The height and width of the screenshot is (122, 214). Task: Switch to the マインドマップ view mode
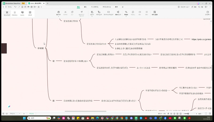[x=7, y=13]
